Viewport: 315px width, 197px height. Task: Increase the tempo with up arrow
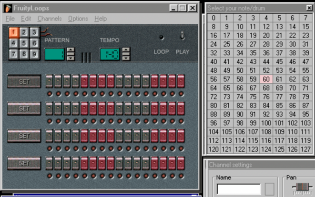click(x=126, y=49)
